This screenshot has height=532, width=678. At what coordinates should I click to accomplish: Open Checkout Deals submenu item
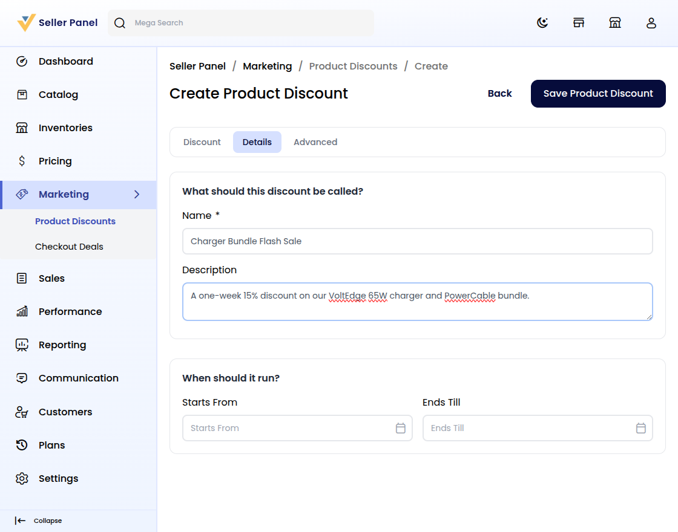coord(69,247)
